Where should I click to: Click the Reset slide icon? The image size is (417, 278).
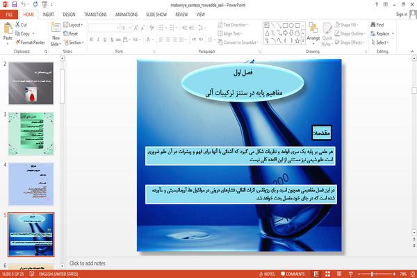66,33
